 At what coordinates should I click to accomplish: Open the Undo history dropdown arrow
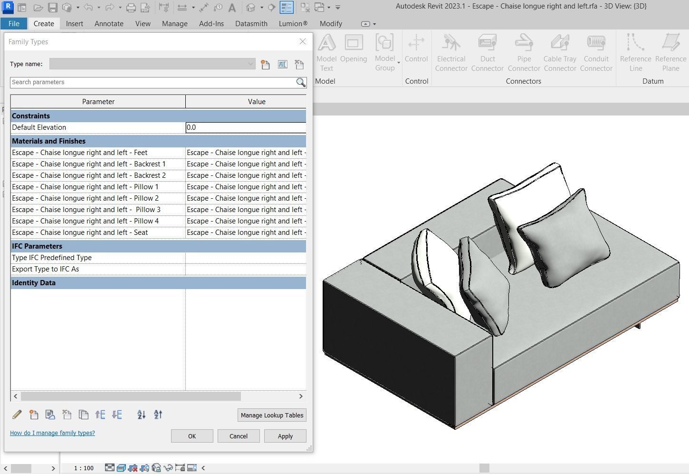point(98,8)
